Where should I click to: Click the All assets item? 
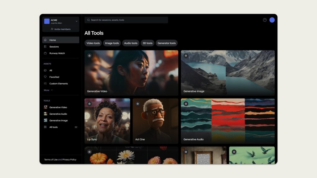(61, 70)
